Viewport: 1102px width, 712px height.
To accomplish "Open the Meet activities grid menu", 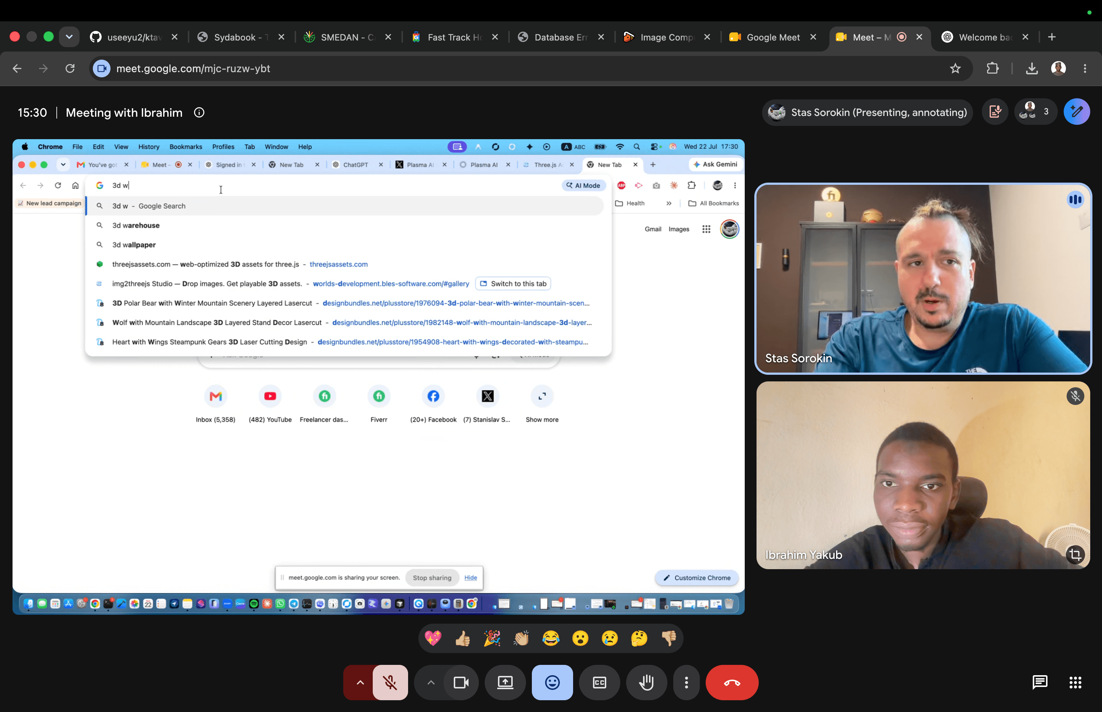I will coord(1075,683).
